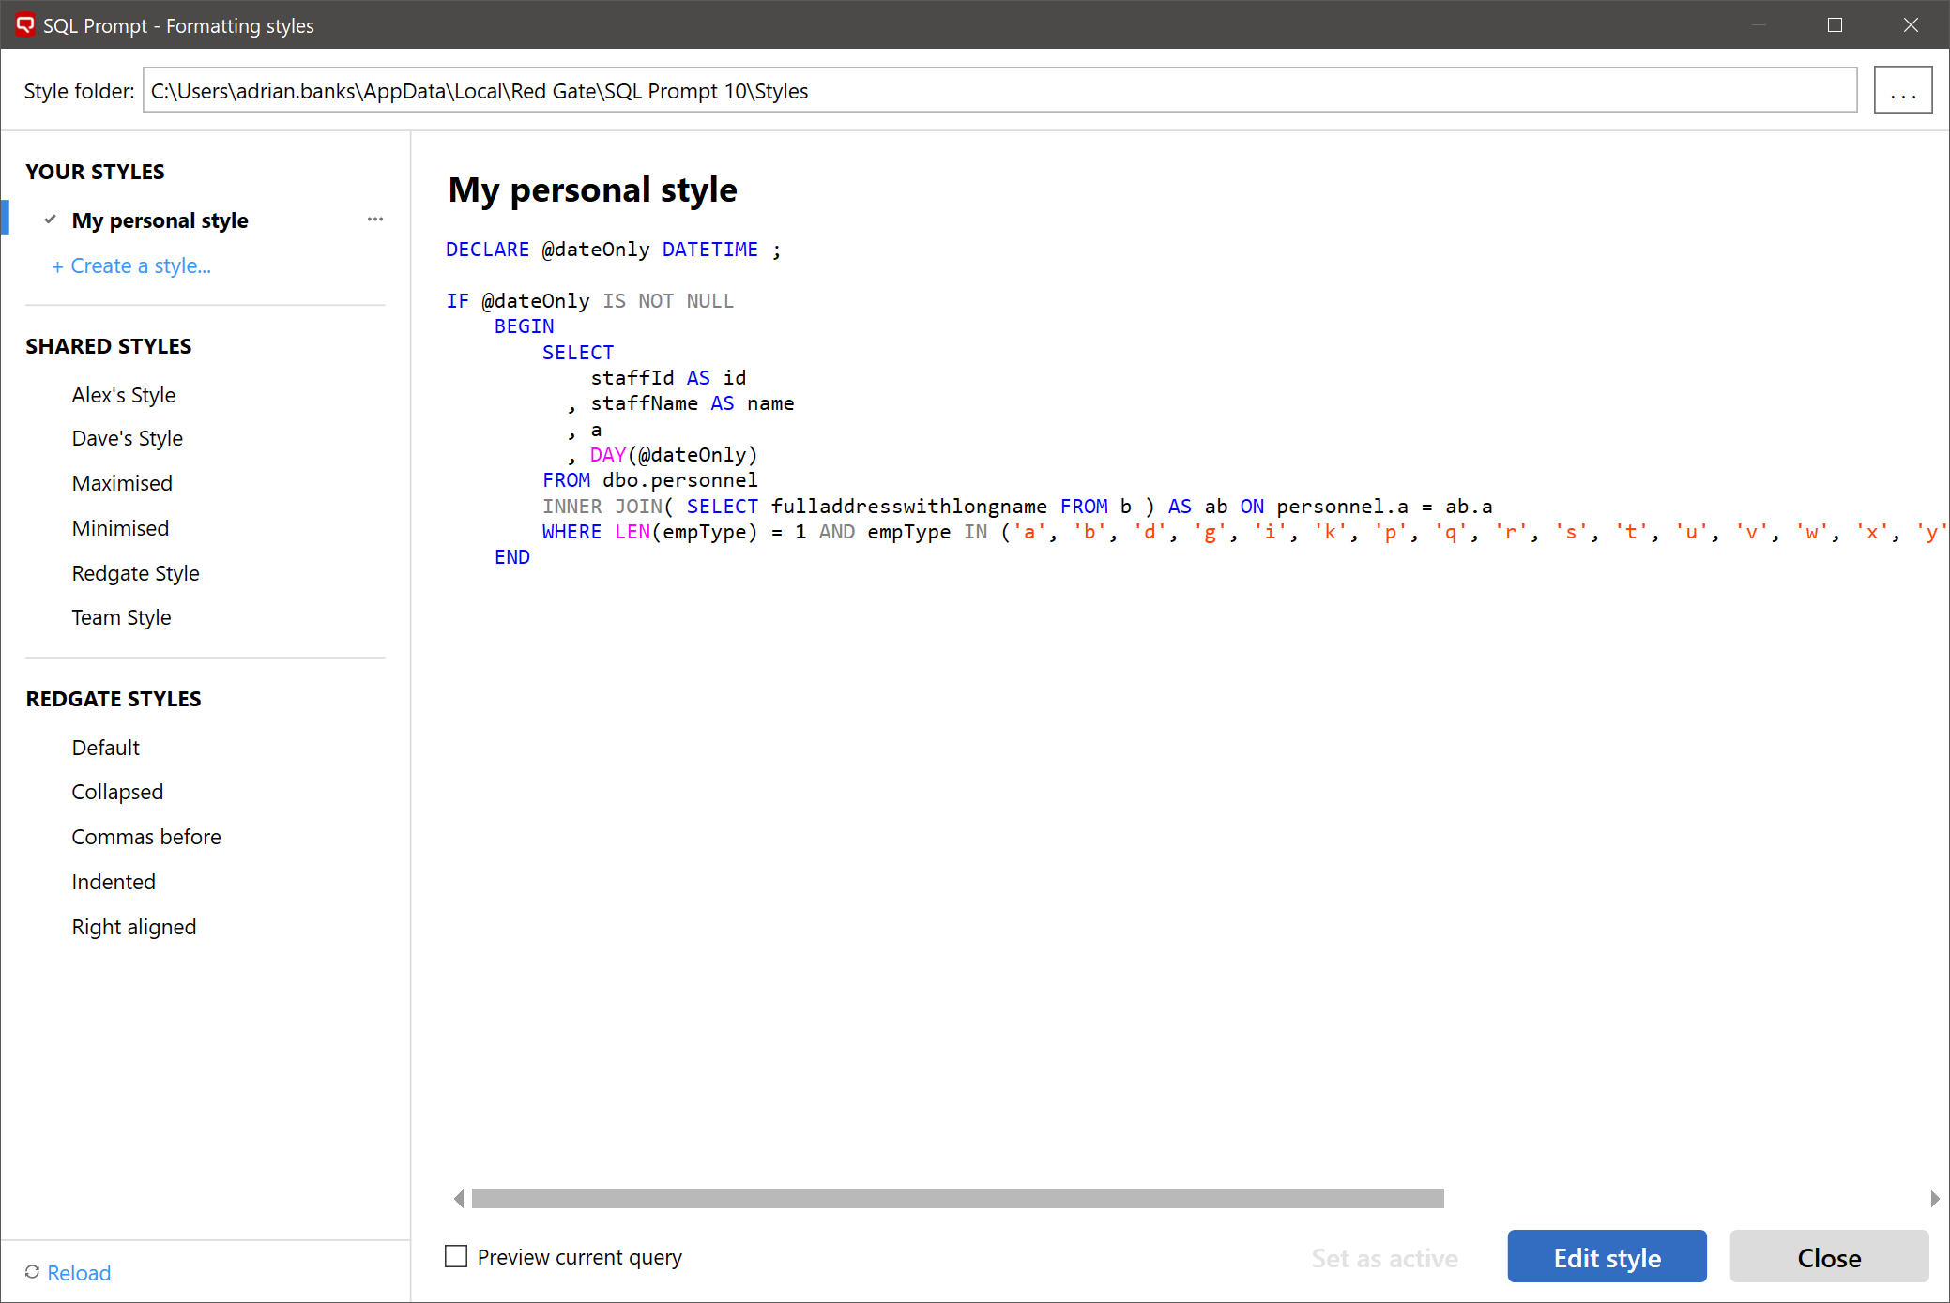Pick the Right aligned style
This screenshot has width=1950, height=1303.
coord(134,927)
